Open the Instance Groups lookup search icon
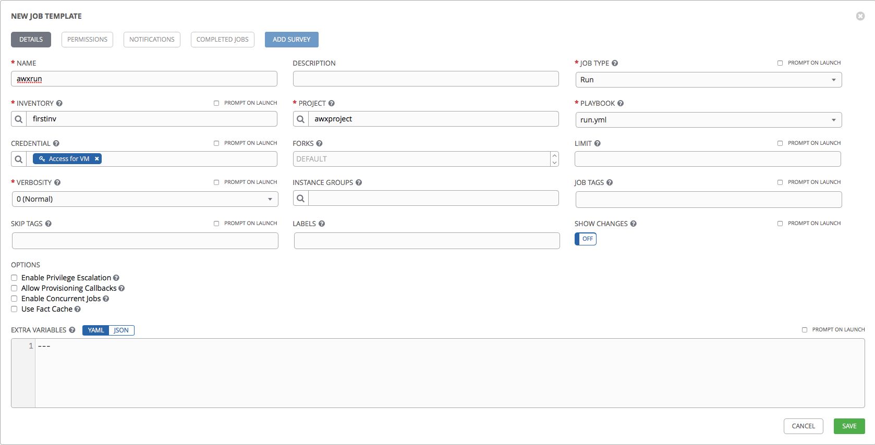Screen dimensions: 875x445 [x=301, y=198]
